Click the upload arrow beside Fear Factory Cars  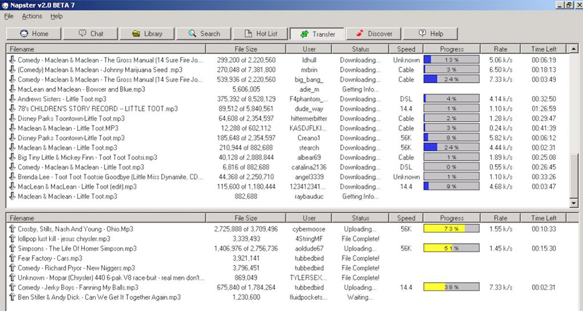(x=12, y=258)
